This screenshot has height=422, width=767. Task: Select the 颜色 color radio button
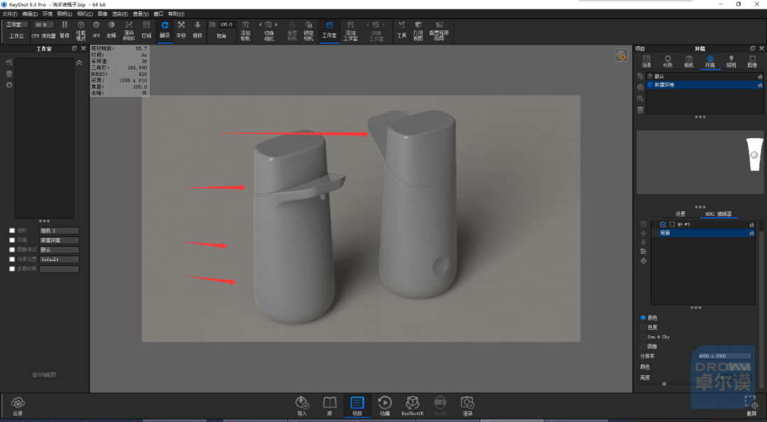click(x=643, y=318)
